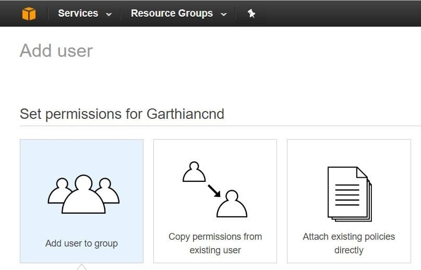Click the "Add user" page heading
The image size is (421, 270).
pos(56,51)
